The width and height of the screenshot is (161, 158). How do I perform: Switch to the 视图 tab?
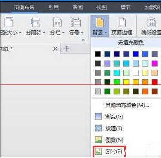[x=102, y=7]
